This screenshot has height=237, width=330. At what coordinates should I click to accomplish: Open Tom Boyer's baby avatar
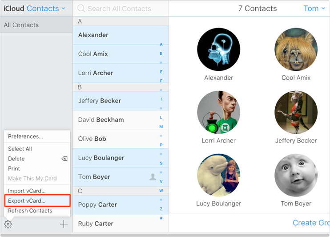(x=296, y=175)
